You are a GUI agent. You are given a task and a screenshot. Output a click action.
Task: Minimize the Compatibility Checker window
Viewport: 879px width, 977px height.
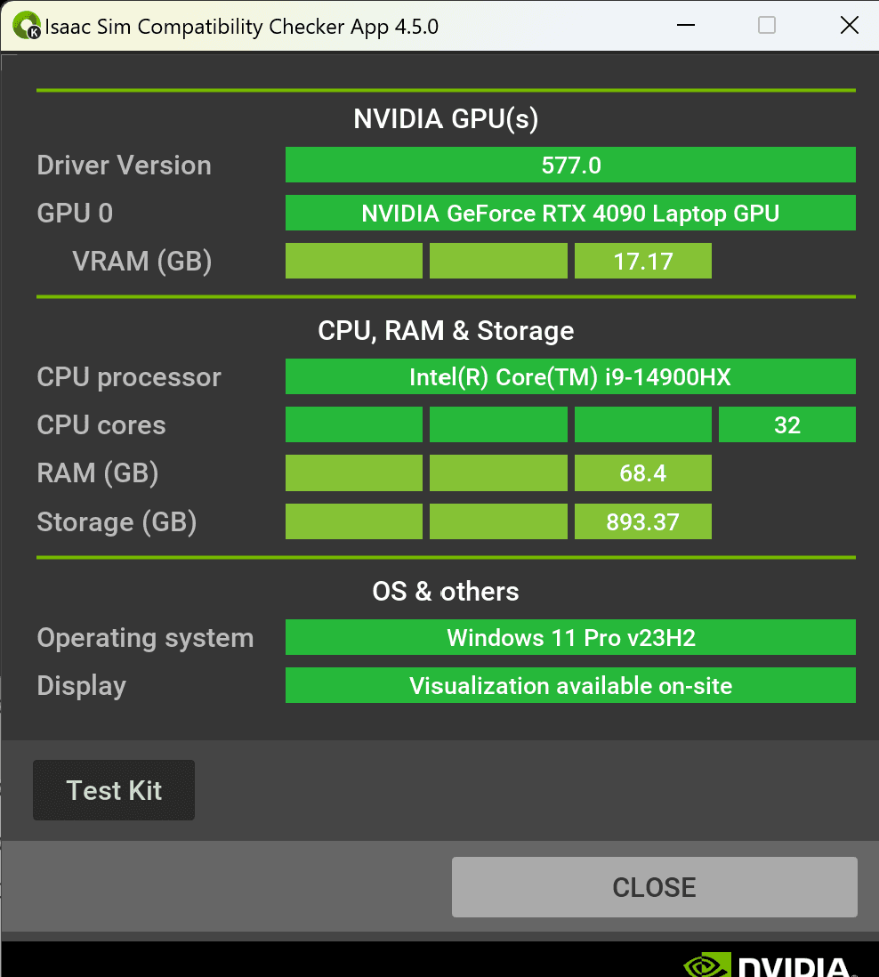click(685, 26)
